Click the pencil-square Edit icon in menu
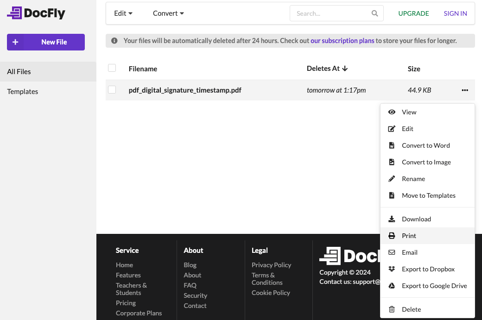 coord(392,129)
